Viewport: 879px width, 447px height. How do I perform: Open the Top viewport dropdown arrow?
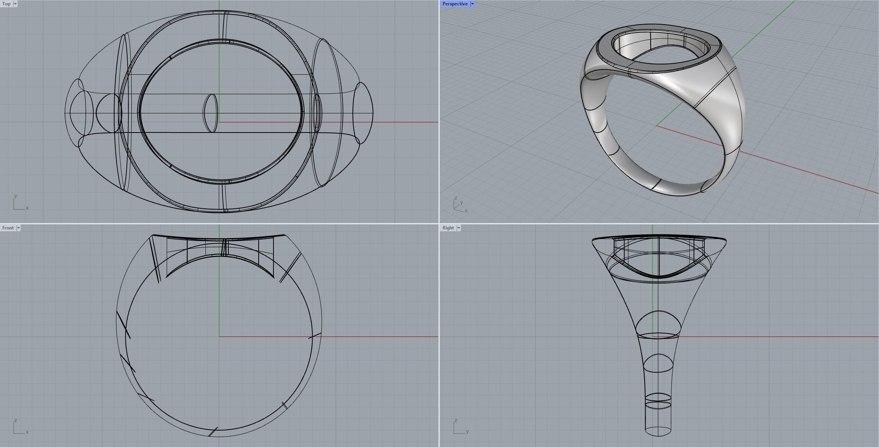tap(15, 4)
